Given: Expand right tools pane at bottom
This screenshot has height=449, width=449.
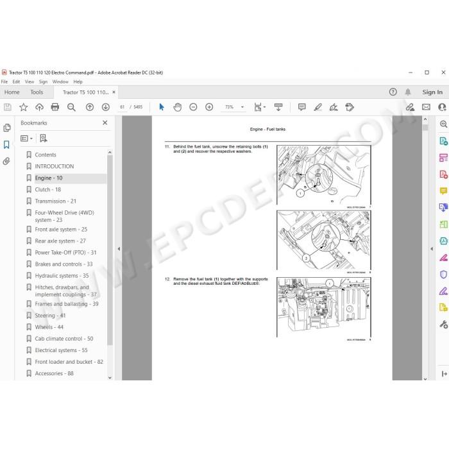Looking at the screenshot, I should [x=444, y=374].
